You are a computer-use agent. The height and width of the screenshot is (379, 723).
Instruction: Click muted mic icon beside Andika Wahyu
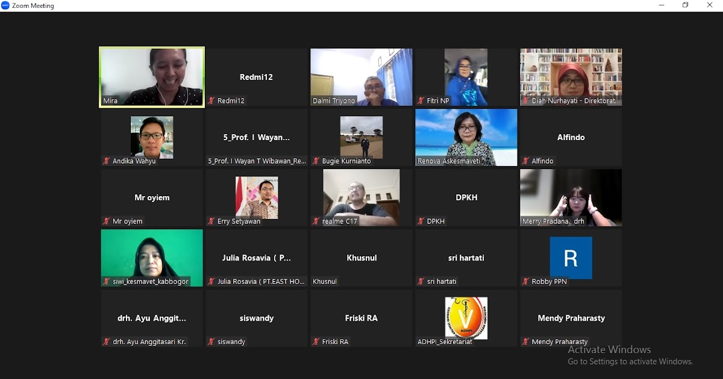[107, 161]
